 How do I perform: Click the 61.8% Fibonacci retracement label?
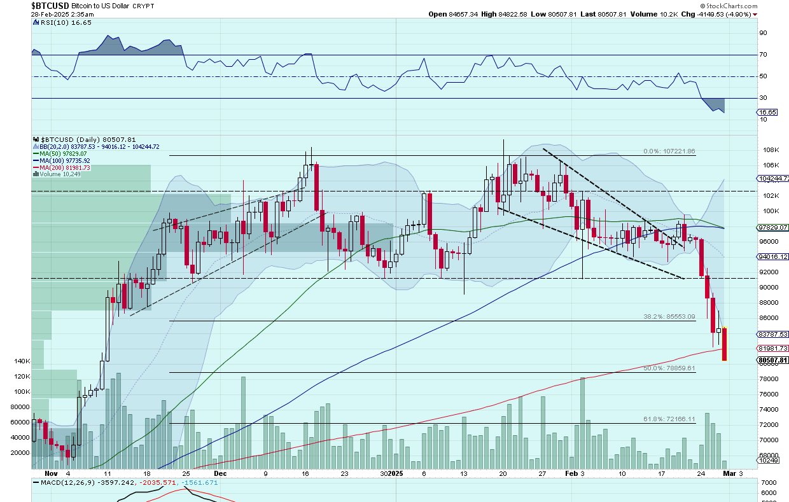click(x=669, y=419)
